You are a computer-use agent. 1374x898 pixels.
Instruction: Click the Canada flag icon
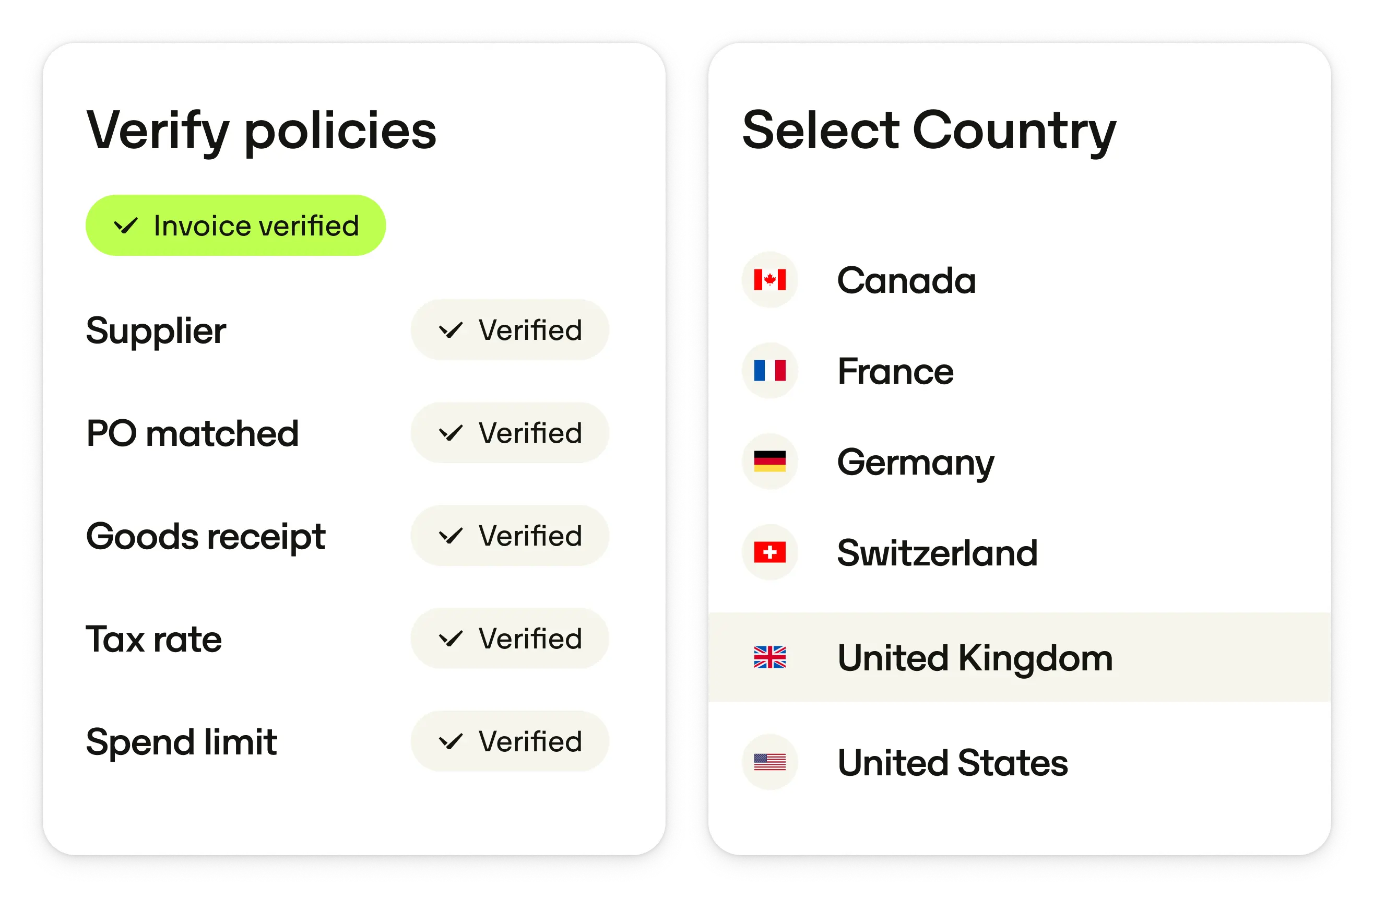pos(769,280)
